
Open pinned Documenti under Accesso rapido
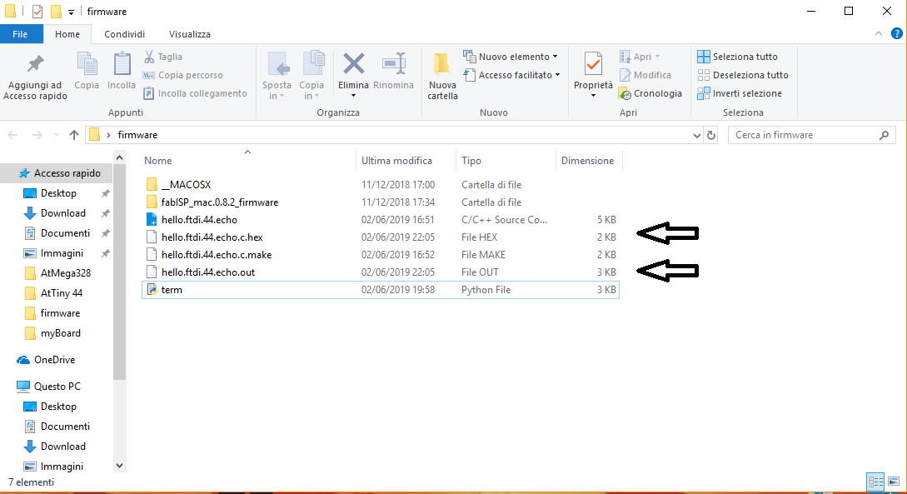(57, 233)
